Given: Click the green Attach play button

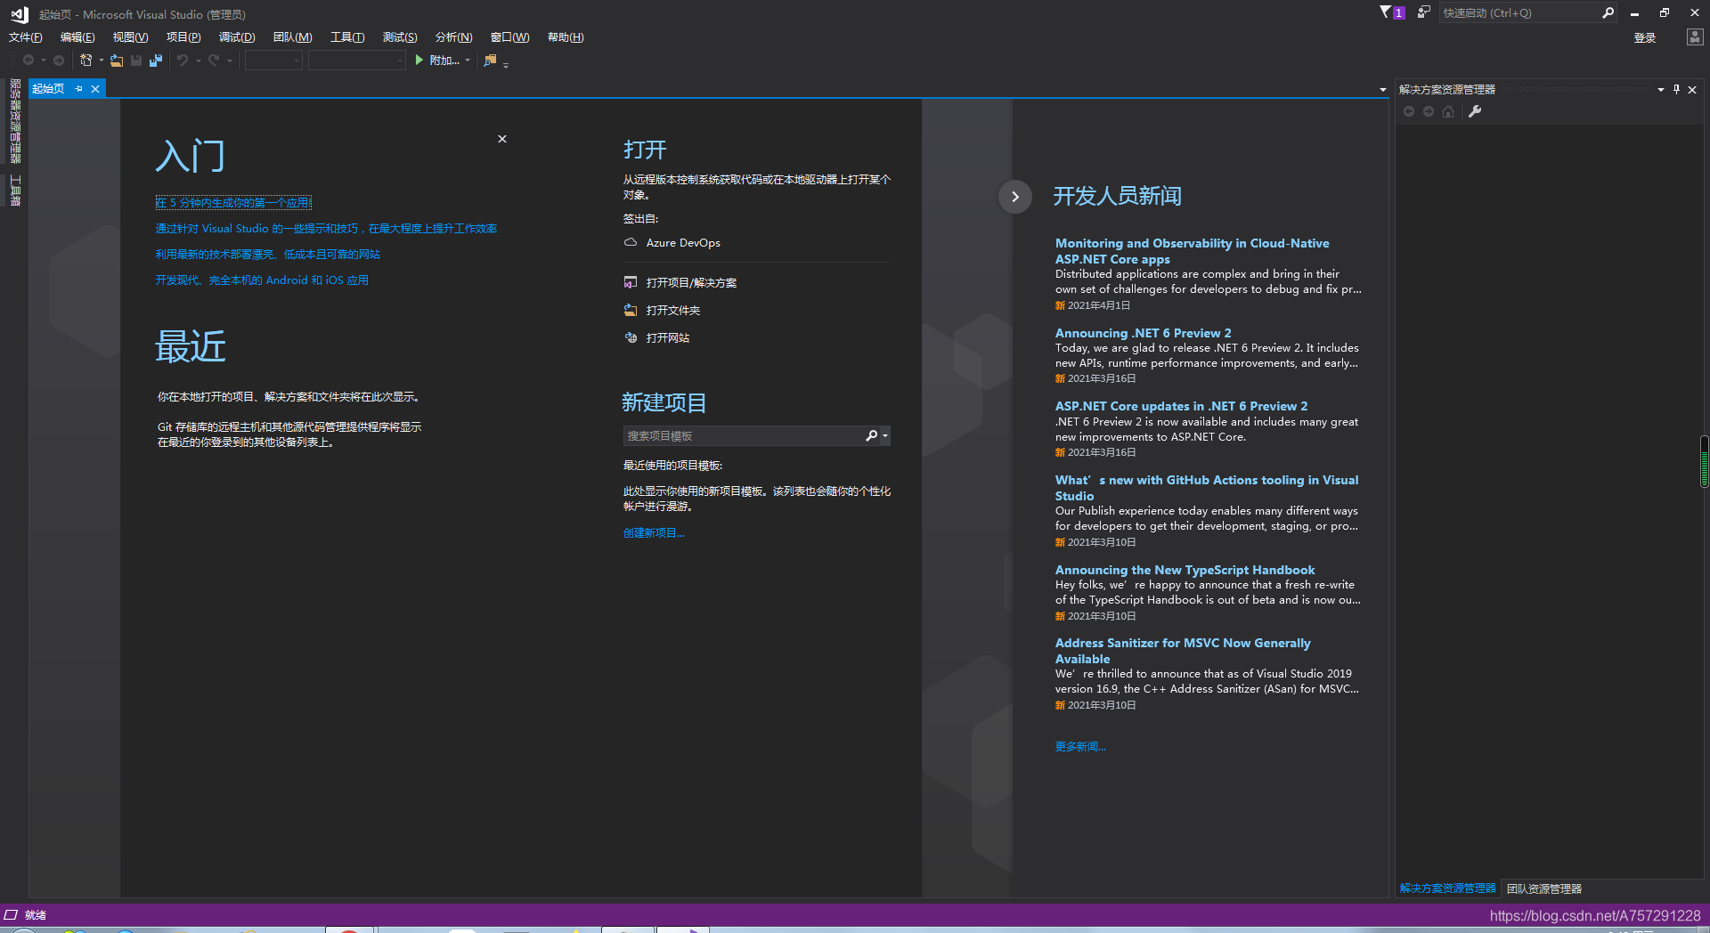Looking at the screenshot, I should coord(419,61).
